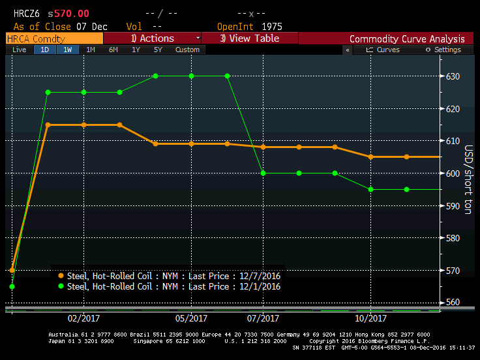480x360 pixels.
Task: Switch to the 5Y time range
Action: tap(158, 50)
